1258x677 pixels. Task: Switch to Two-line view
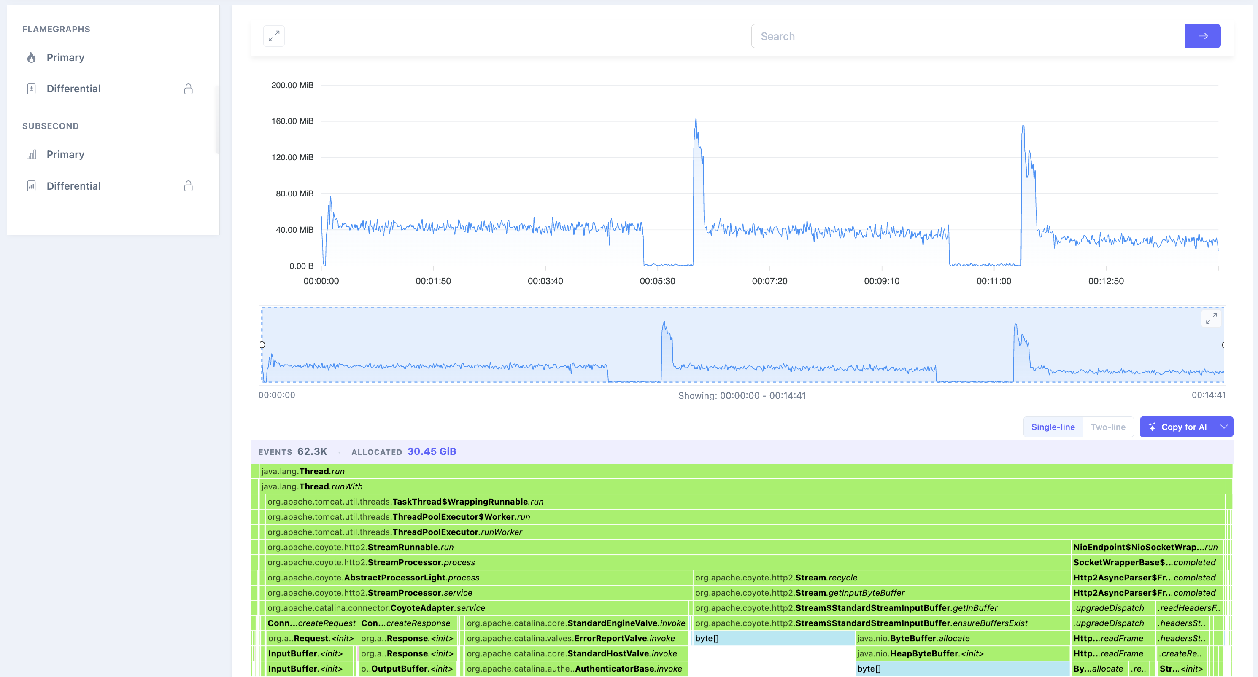[1108, 427]
